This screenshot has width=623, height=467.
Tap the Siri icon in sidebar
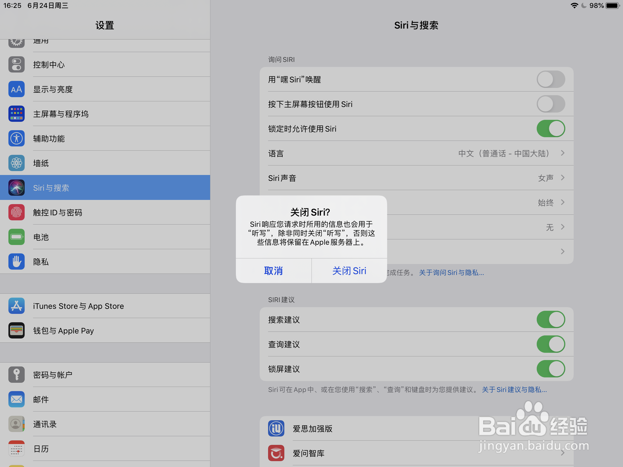(16, 188)
